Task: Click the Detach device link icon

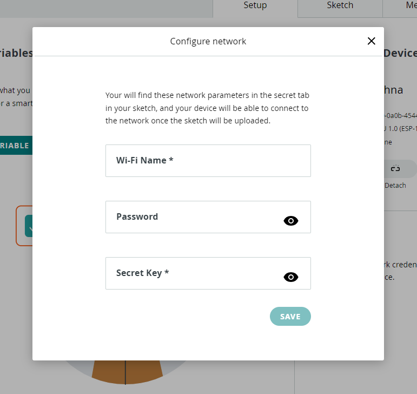Action: 395,169
